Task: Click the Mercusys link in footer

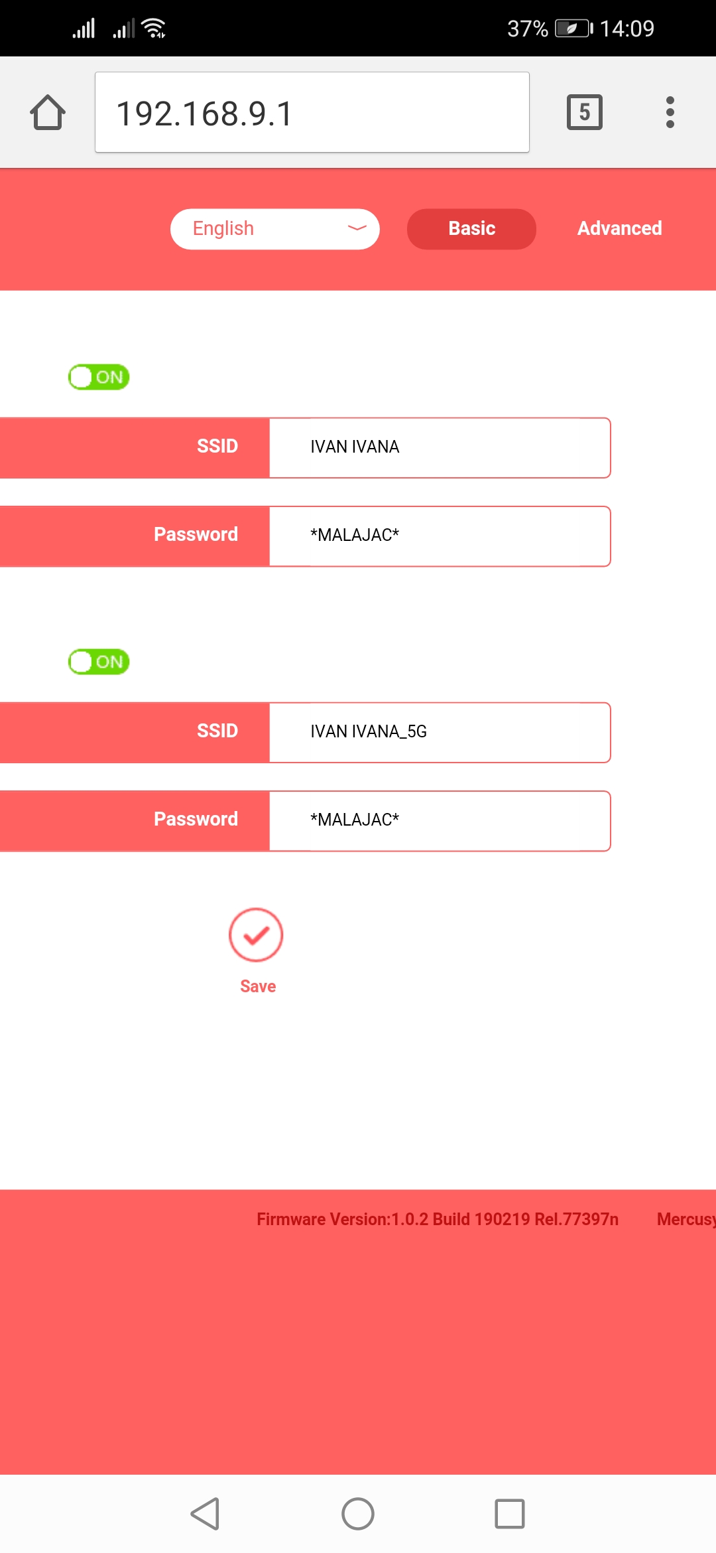Action: pyautogui.click(x=686, y=1219)
